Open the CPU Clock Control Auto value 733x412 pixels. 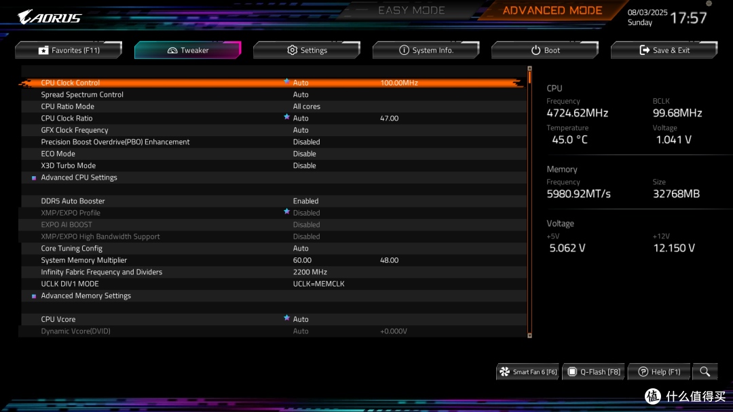[301, 83]
